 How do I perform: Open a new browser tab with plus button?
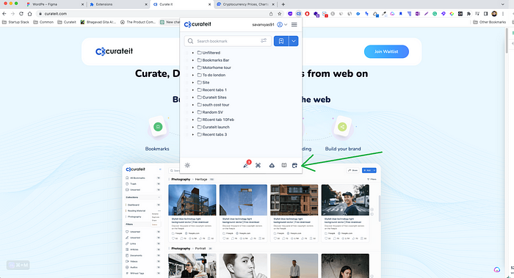[283, 4]
